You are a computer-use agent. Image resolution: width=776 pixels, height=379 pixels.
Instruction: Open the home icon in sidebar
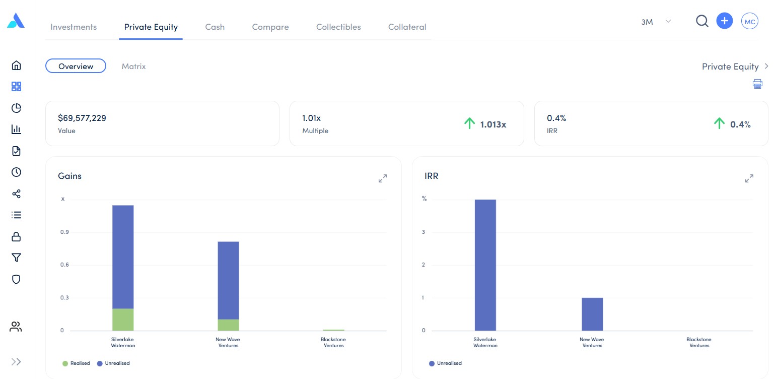[16, 65]
